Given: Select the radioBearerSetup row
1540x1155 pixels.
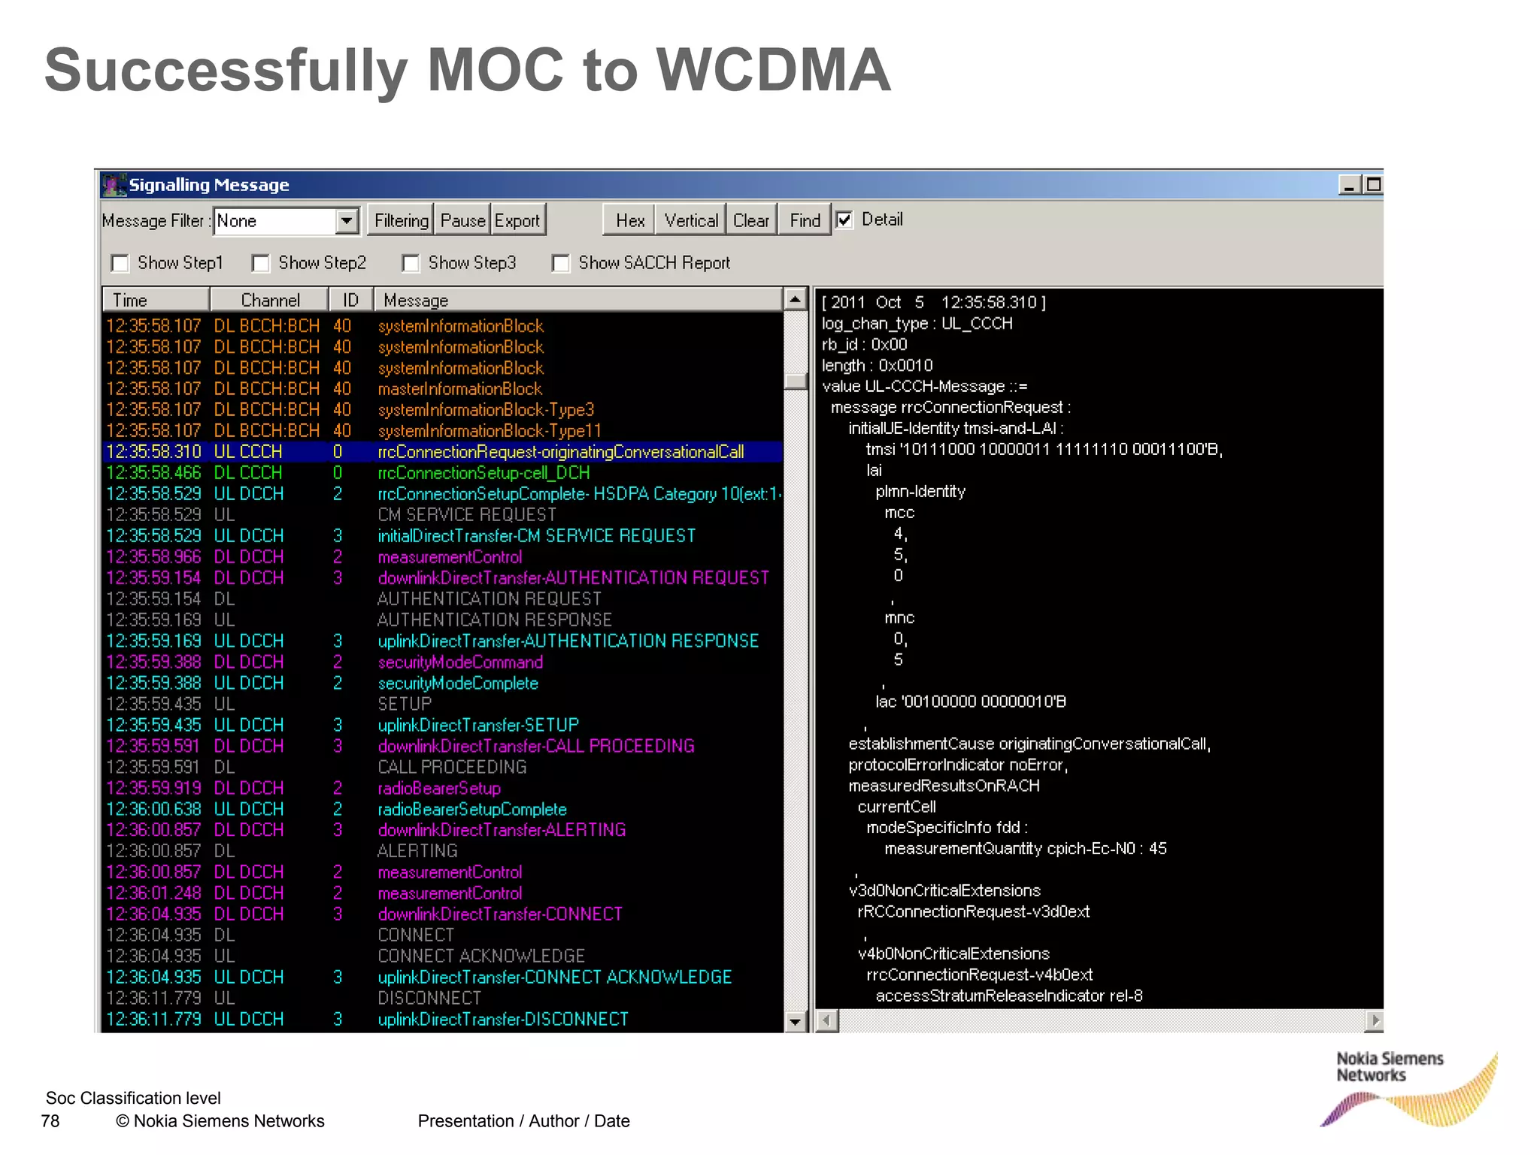Looking at the screenshot, I should [442, 788].
